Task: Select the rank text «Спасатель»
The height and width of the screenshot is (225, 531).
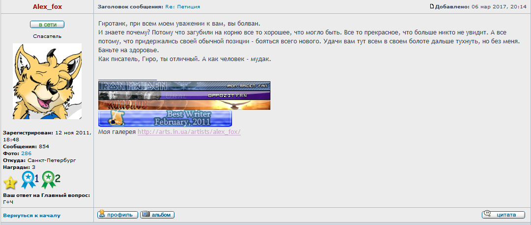Action: click(x=47, y=36)
